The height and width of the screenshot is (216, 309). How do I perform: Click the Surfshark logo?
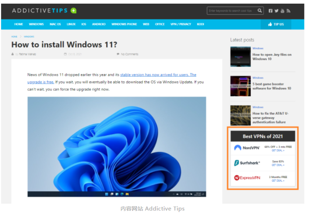click(247, 163)
